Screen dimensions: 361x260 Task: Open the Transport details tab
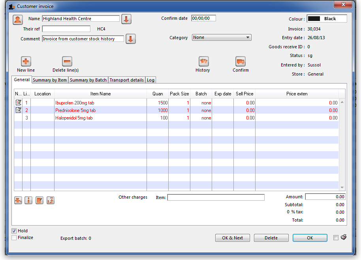126,80
